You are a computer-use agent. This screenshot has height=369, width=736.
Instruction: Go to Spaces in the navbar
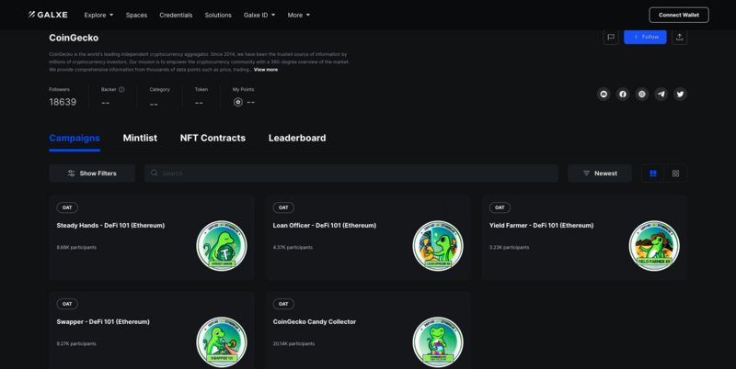point(136,15)
